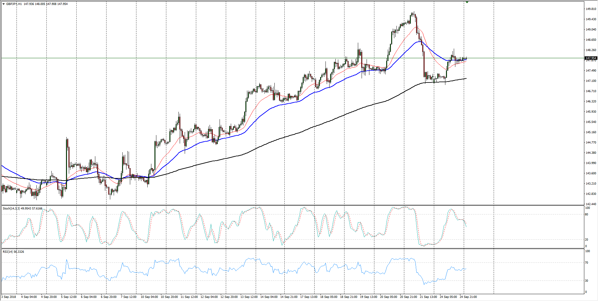Click the GBPJPY,H1 symbol title text
This screenshot has height=301, width=598.
tap(14, 4)
